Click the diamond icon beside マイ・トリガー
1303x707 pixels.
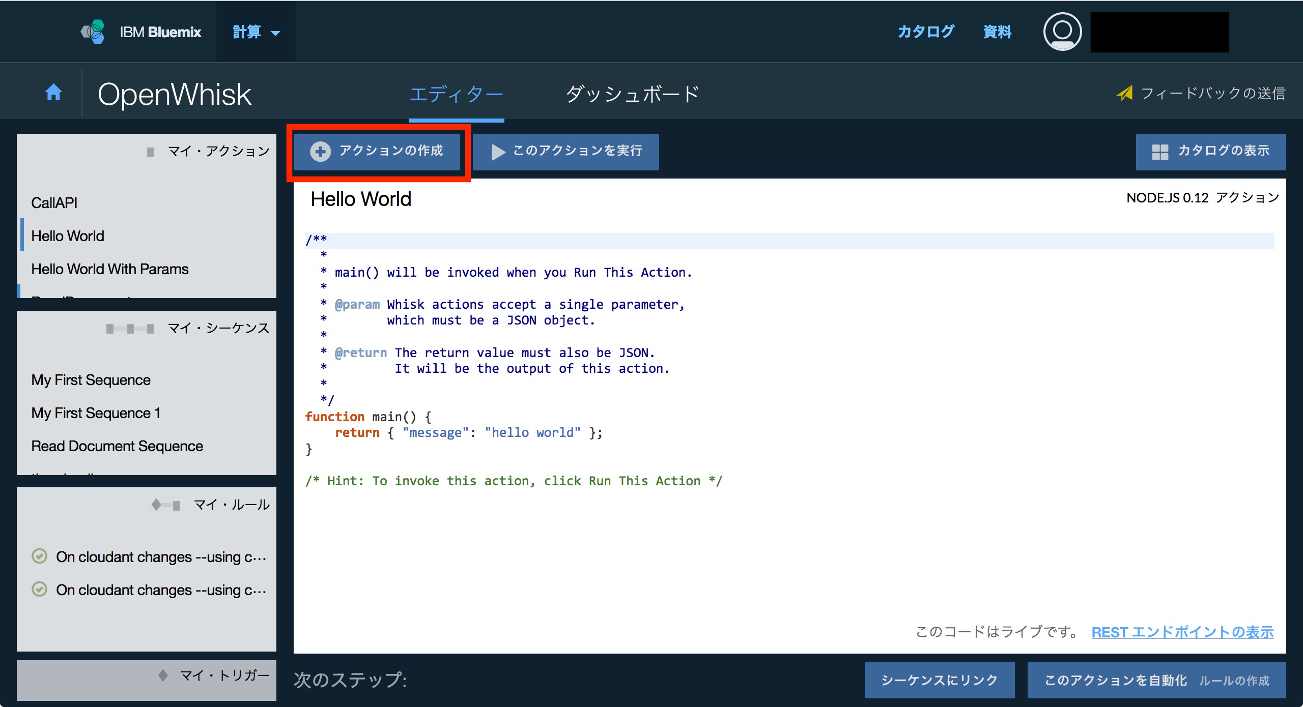pos(163,675)
